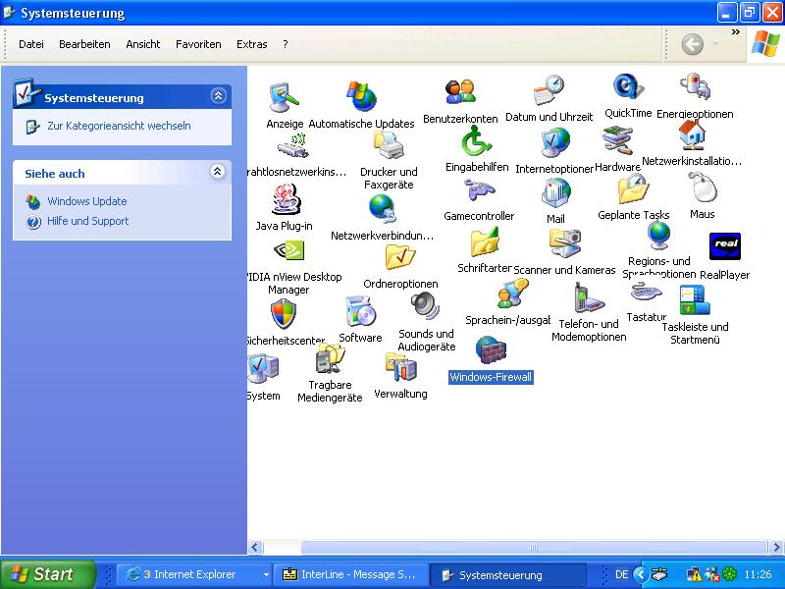Open the Eingabehilfen accessibility icon

click(477, 143)
